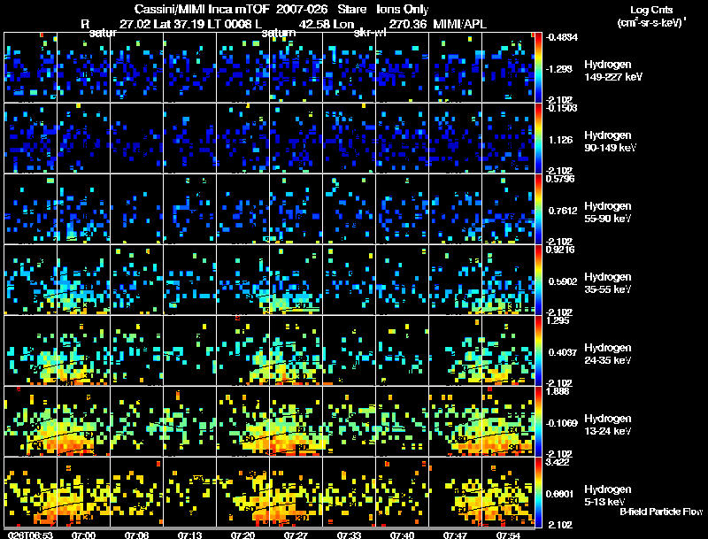Click the 'Hydrogen 55-90 keV' row label

click(x=608, y=212)
